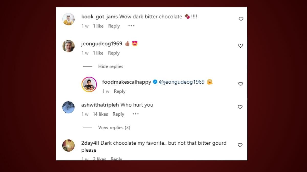The width and height of the screenshot is (307, 172).
Task: Like kook_got_jams' dark bitter chocolate comment
Action: tap(241, 19)
